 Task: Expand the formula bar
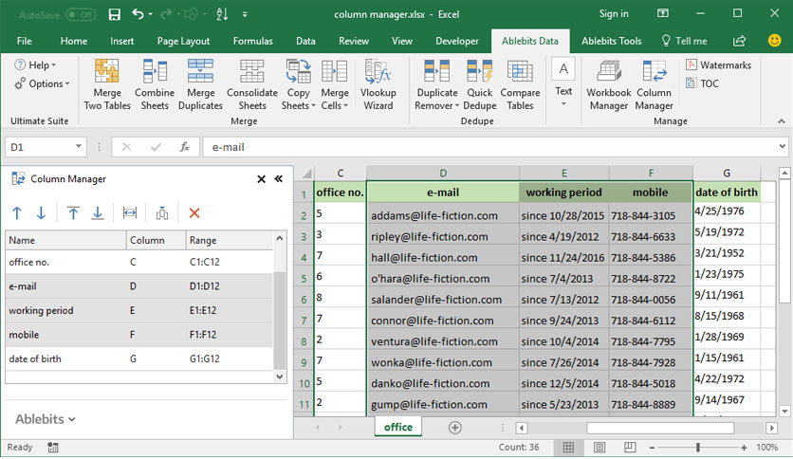783,147
